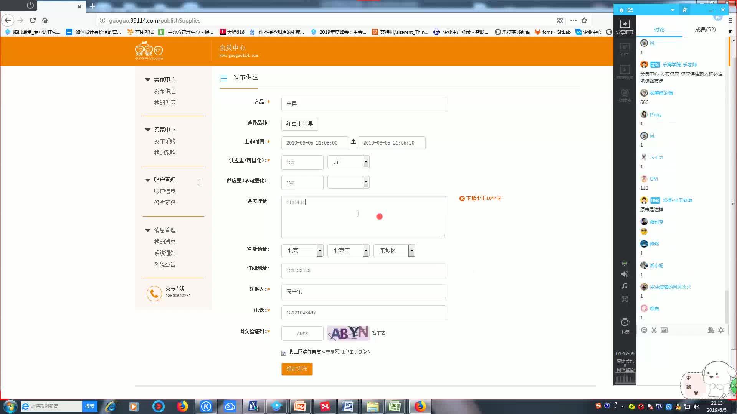Click the music note icon in classroom sidebar

tap(625, 286)
